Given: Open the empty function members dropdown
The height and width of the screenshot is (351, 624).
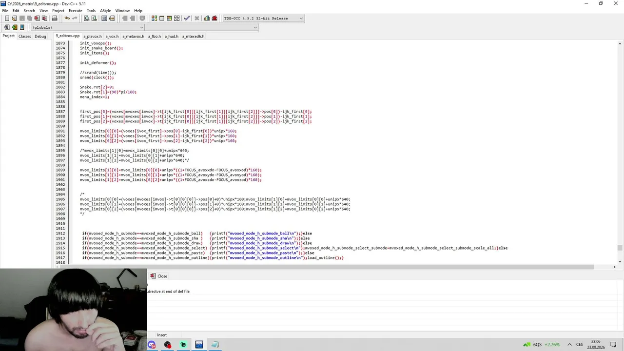Looking at the screenshot, I should click(201, 27).
